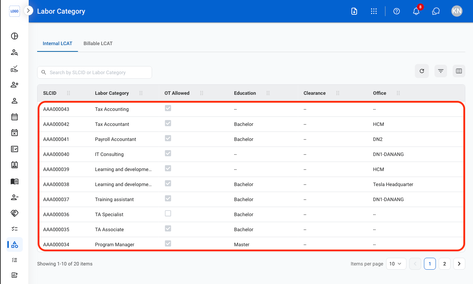Image resolution: width=473 pixels, height=284 pixels.
Task: Toggle OT Allowed for TA Associate
Action: (168, 229)
